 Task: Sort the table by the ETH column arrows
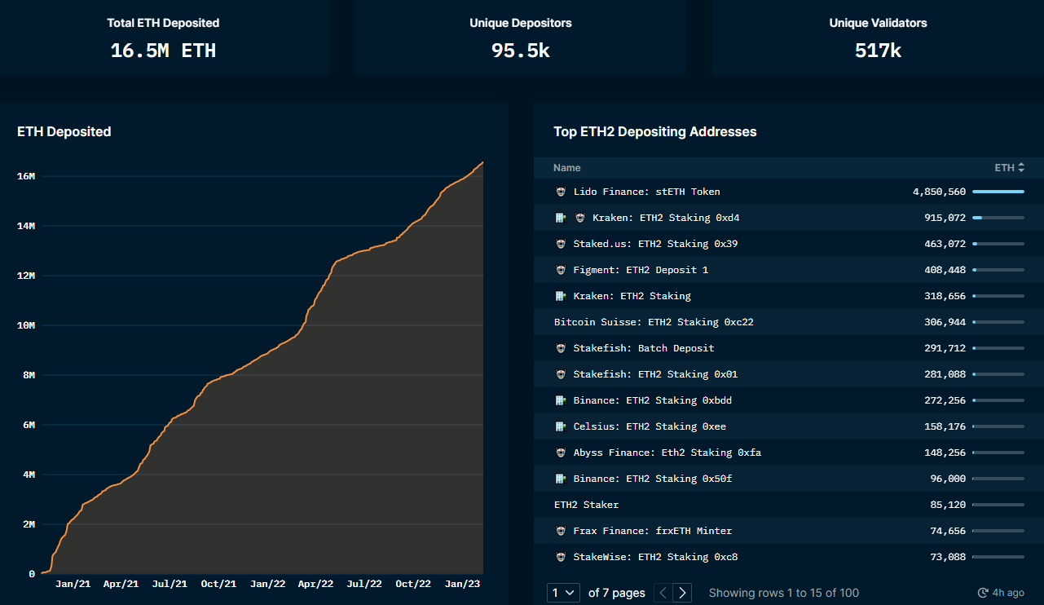(x=1020, y=167)
